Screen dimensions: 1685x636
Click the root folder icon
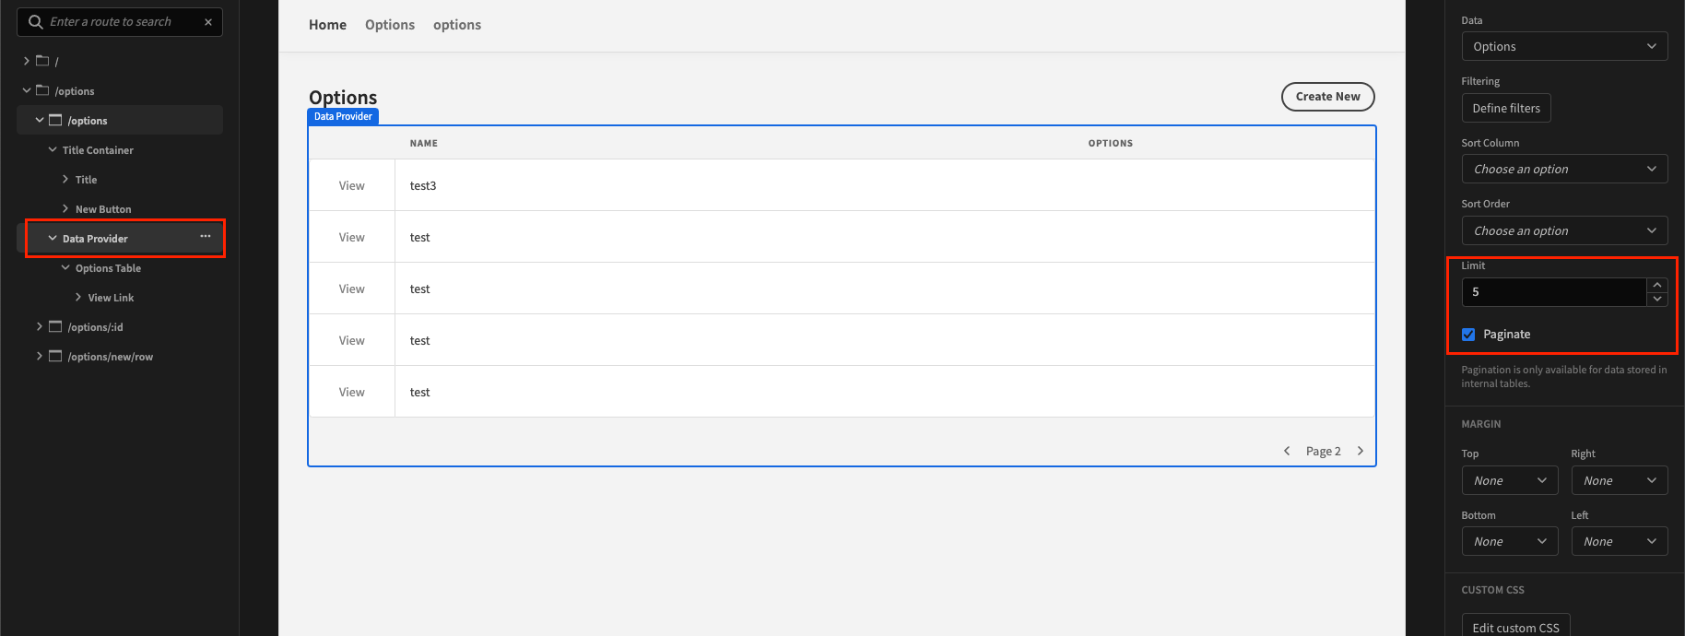pos(42,61)
